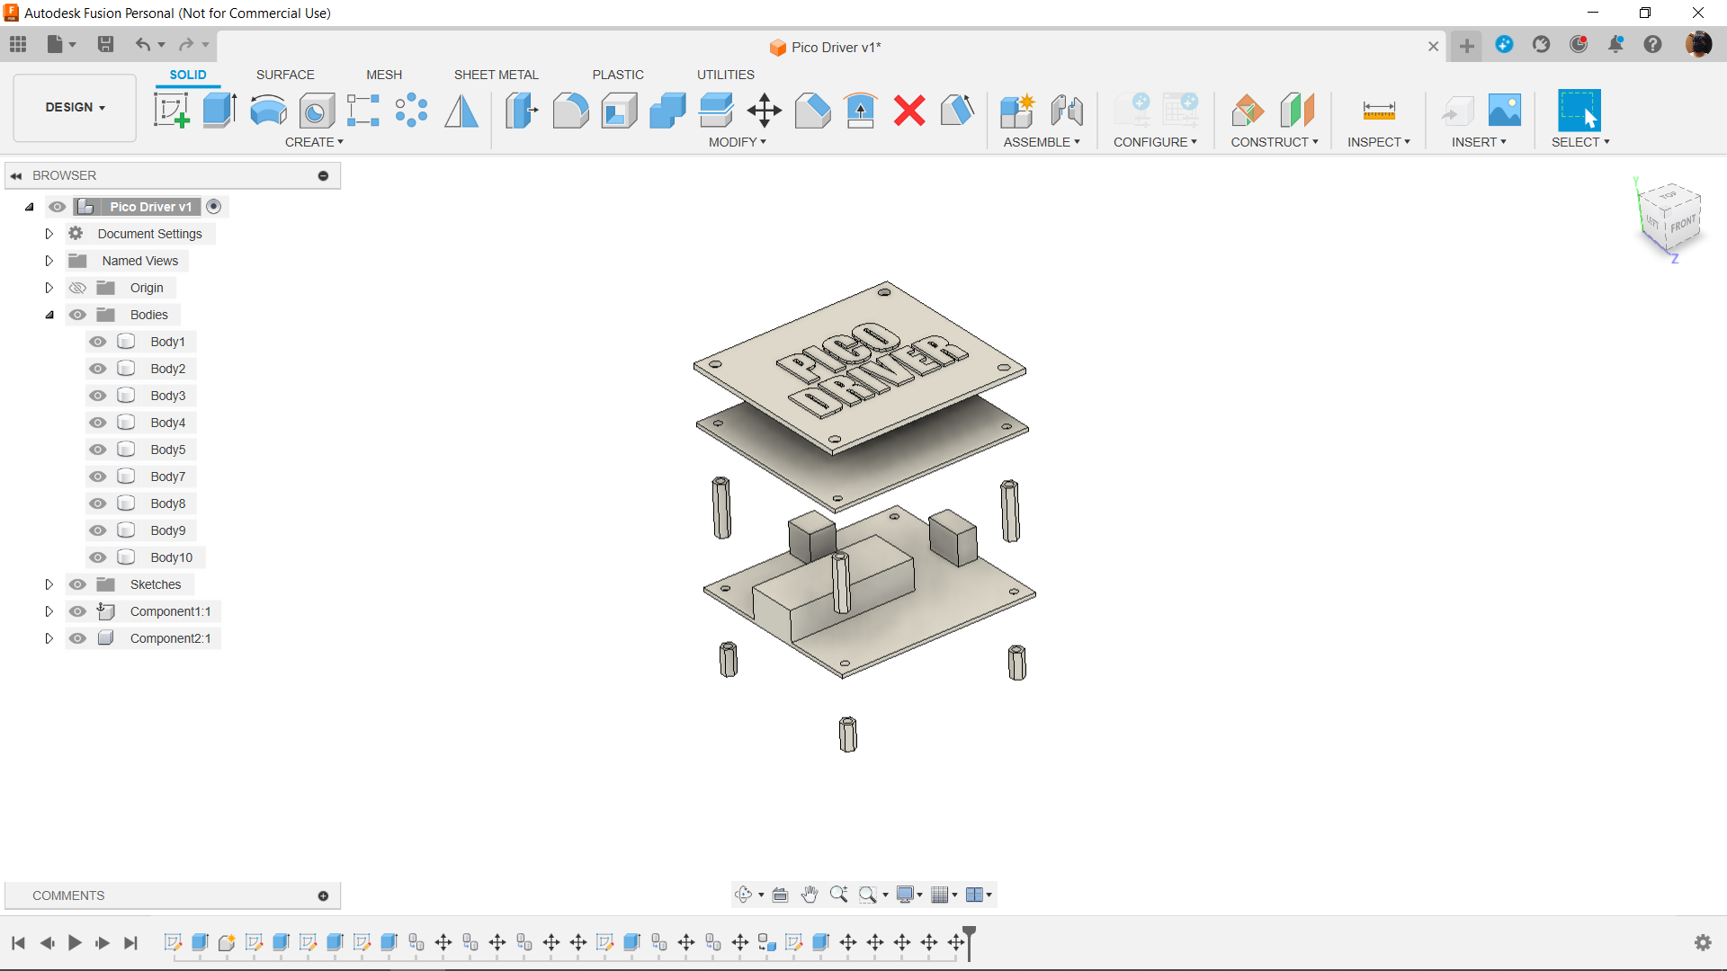Select the Extrude tool icon

click(219, 111)
